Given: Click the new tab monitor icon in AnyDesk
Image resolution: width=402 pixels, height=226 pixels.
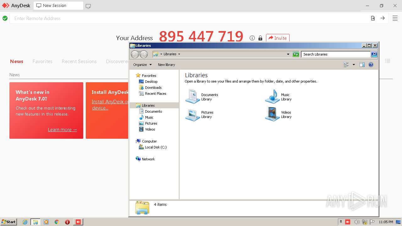Looking at the screenshot, I should [x=88, y=6].
